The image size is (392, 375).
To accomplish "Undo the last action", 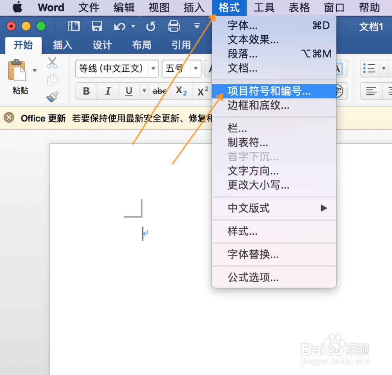I will [120, 26].
